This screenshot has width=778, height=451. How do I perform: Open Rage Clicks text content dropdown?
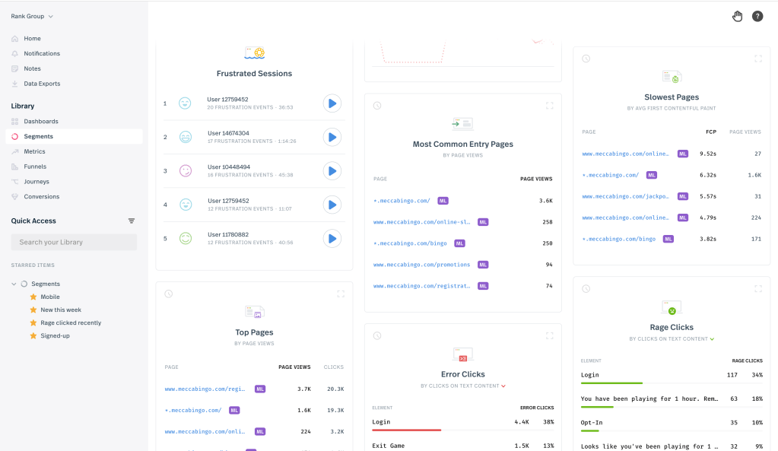click(712, 339)
